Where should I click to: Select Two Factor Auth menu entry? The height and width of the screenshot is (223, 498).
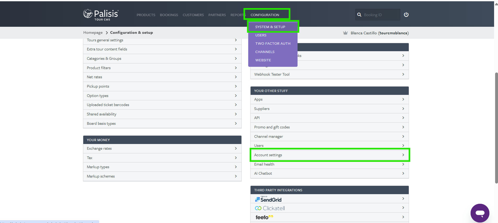pos(273,43)
